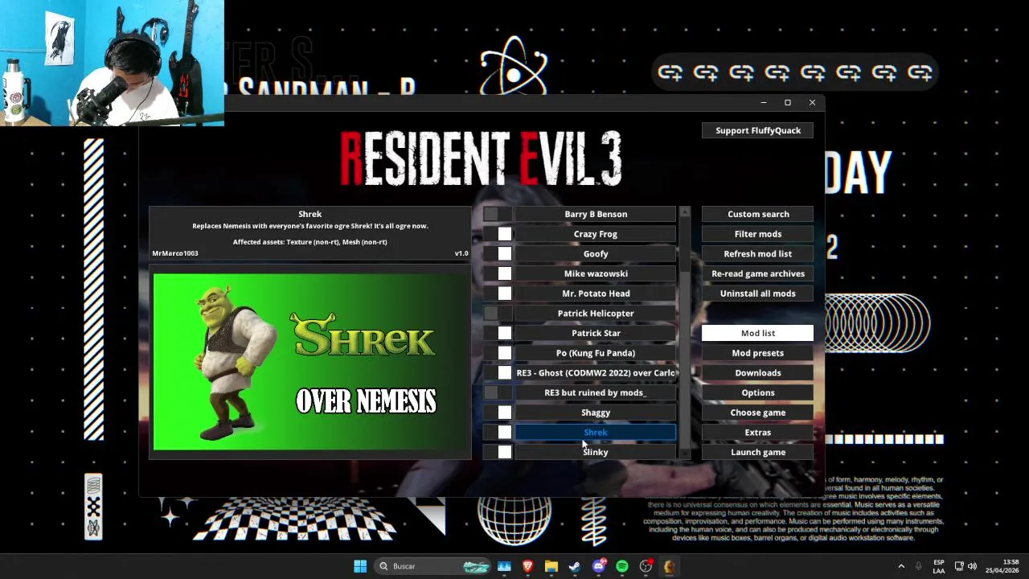
Task: Toggle the Po (Kung Fu Panda) checkbox
Action: pyautogui.click(x=497, y=353)
